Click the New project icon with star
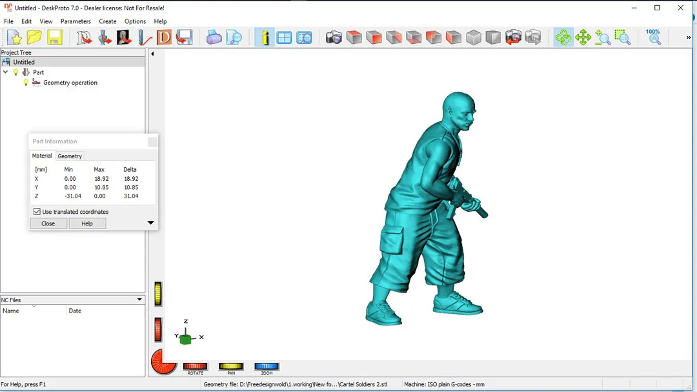Viewport: 697px width, 392px height. click(x=14, y=37)
